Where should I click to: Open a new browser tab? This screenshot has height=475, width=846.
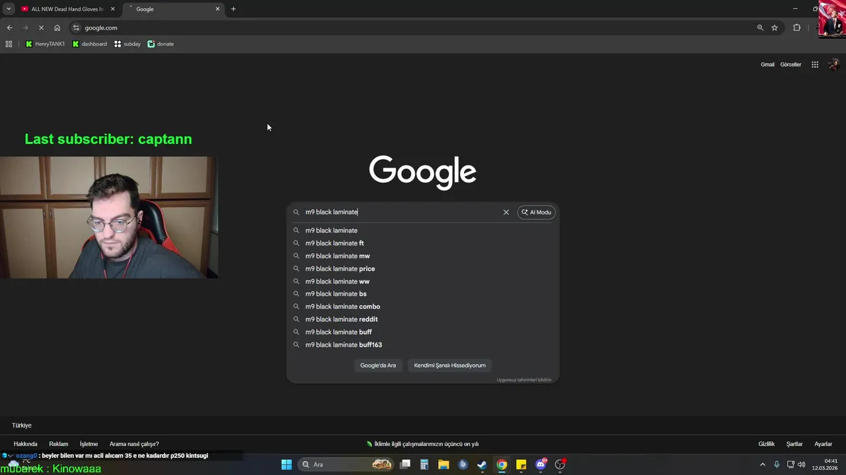(233, 9)
